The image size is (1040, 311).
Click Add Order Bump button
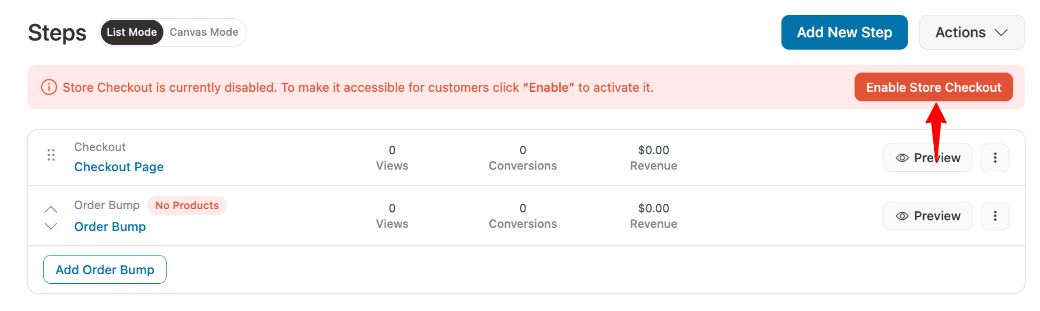coord(105,269)
